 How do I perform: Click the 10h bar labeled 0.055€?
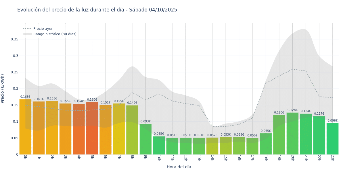tap(159, 146)
